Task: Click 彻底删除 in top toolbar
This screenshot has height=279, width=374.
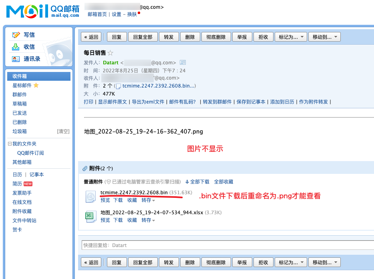Action: click(x=216, y=37)
